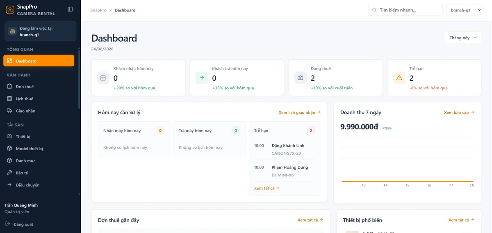Image resolution: width=492 pixels, height=233 pixels.
Task: Click Xem lịch giao nhận link
Action: [299, 112]
